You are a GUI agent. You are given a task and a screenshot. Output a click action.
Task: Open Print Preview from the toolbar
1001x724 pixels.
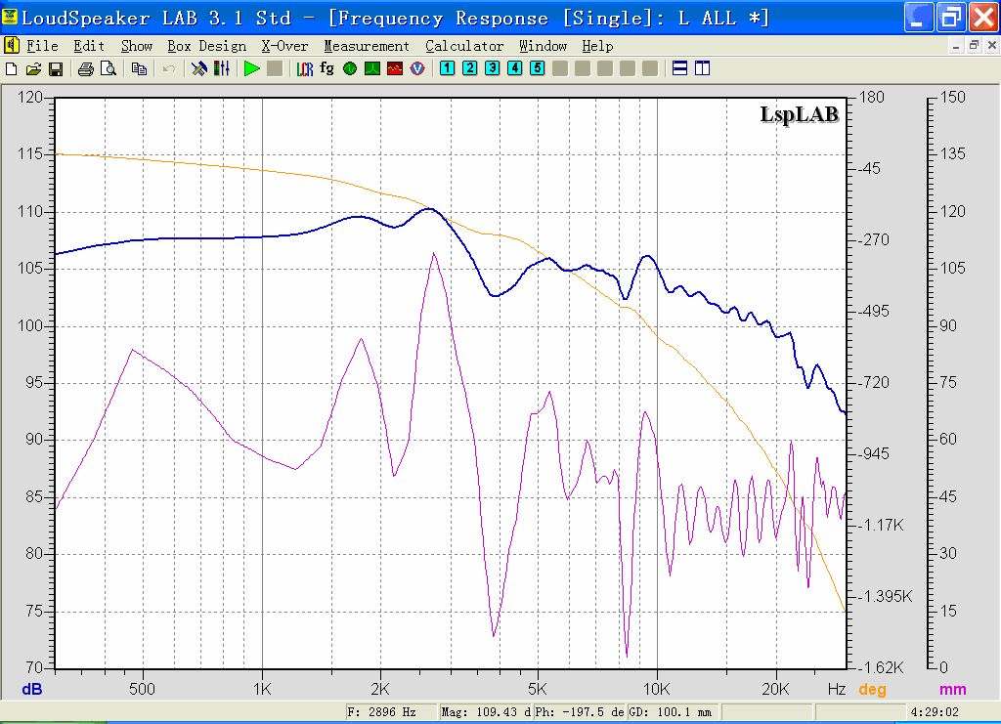click(x=109, y=68)
